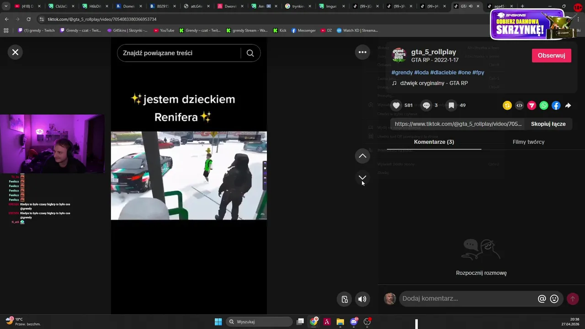
Task: Share video via WhatsApp icon
Action: pyautogui.click(x=544, y=106)
